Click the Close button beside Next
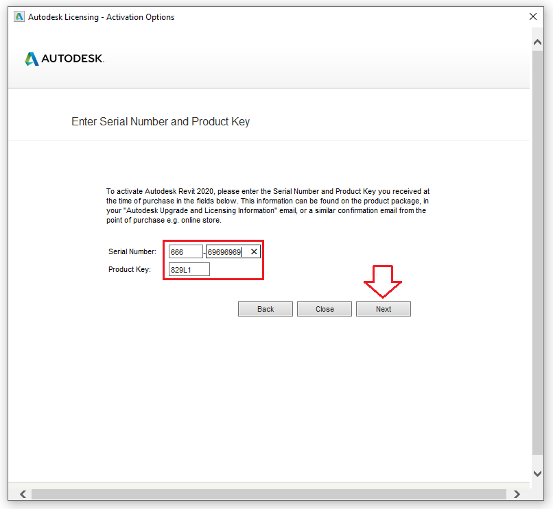 (324, 308)
